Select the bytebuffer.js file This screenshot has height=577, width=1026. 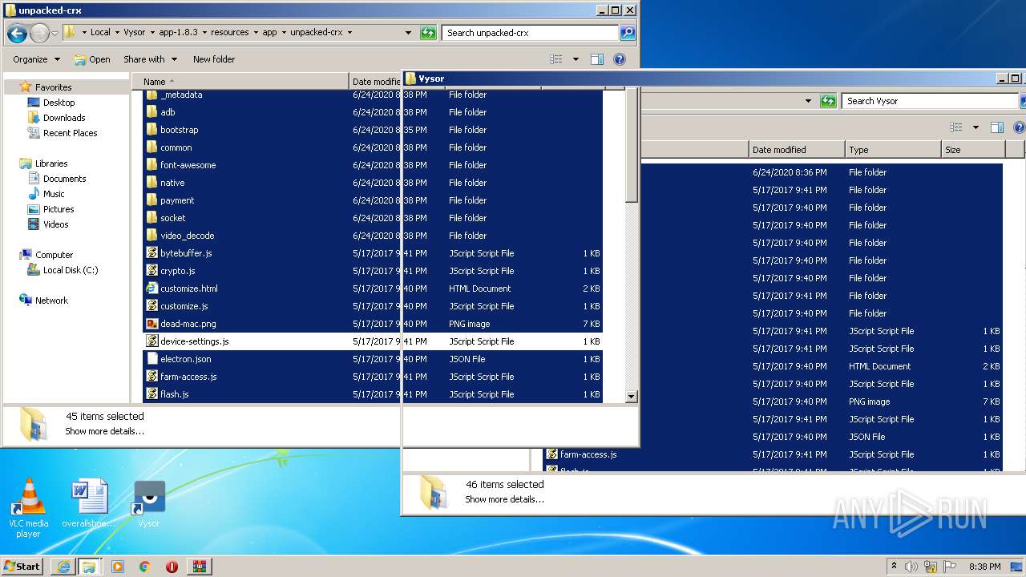click(373, 253)
